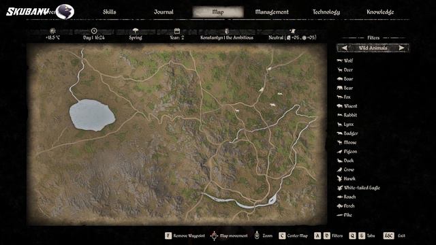The image size is (436, 245).
Task: Toggle the Rabbit filter icon
Action: pyautogui.click(x=339, y=115)
